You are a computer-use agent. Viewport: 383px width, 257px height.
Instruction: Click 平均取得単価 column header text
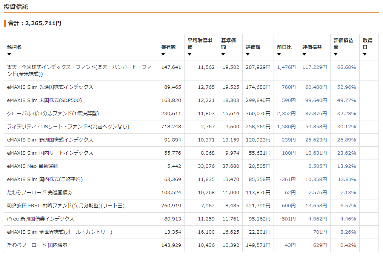pos(200,44)
